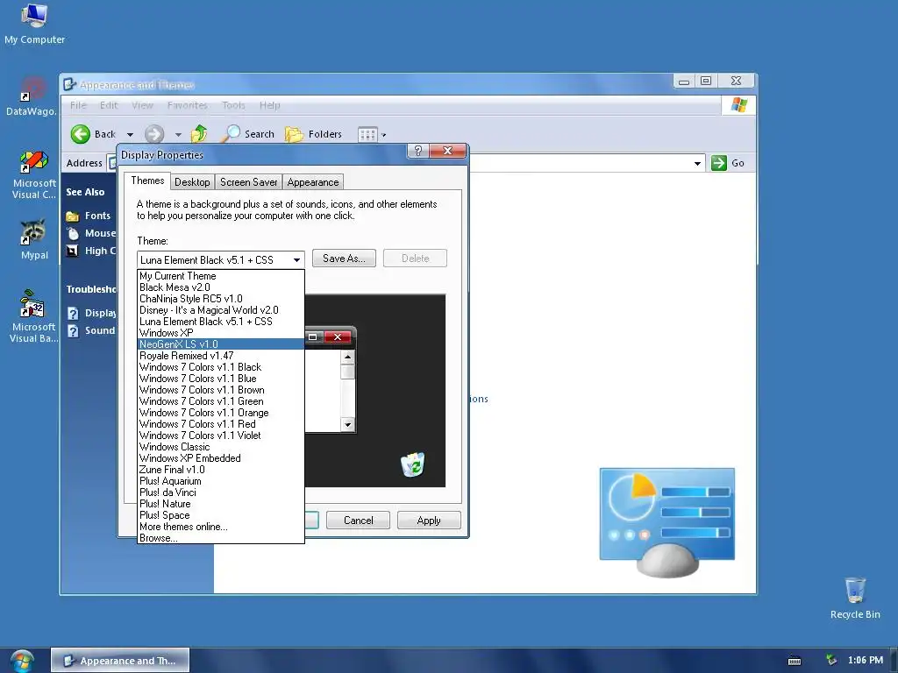Viewport: 898px width, 673px height.
Task: Expand Address bar dropdown arrow
Action: pos(697,163)
